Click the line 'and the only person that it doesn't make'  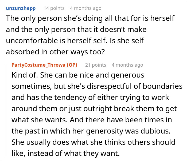[x=76, y=30]
